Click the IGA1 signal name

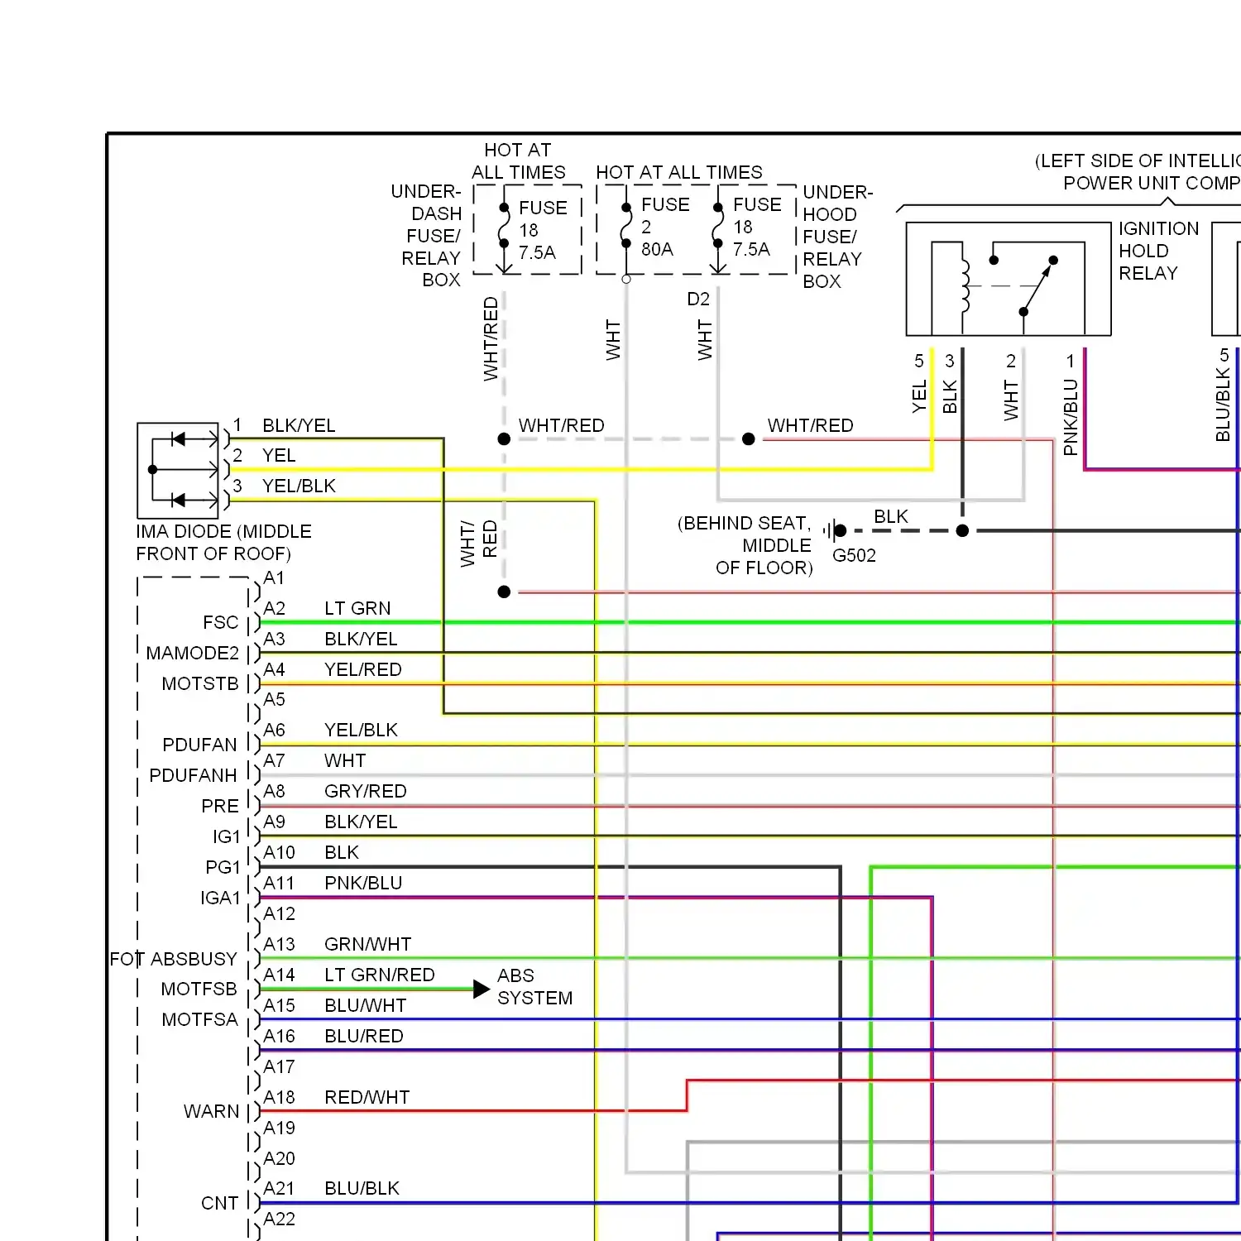click(x=220, y=898)
